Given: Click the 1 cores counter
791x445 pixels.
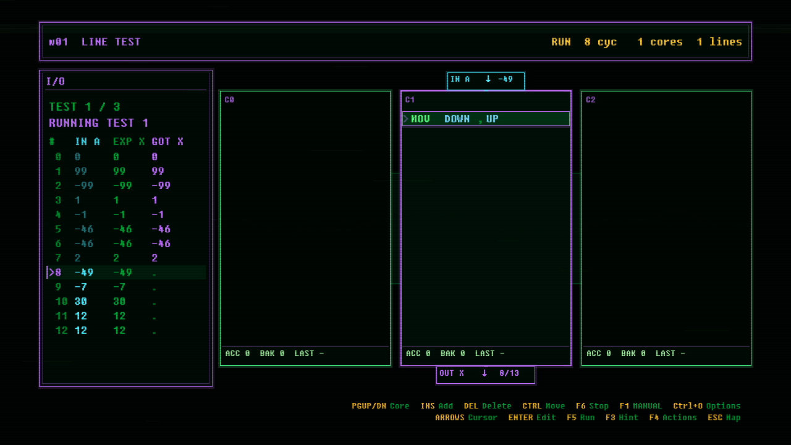Looking at the screenshot, I should [660, 42].
